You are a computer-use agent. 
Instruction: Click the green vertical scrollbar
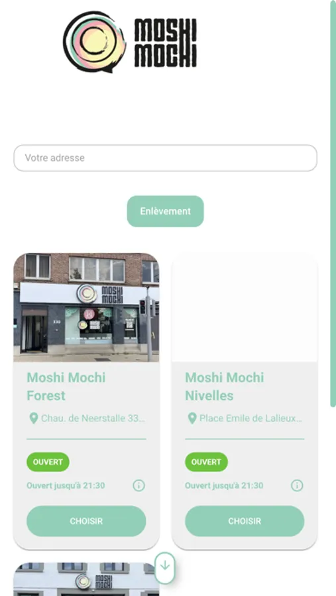pyautogui.click(x=333, y=203)
